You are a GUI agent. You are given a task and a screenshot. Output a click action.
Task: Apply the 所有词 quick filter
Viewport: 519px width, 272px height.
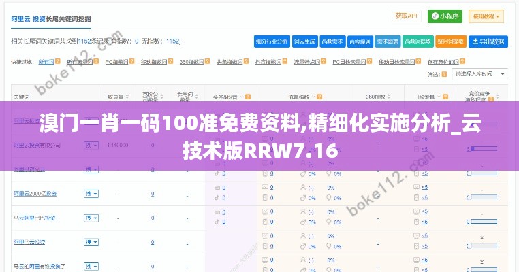coord(46,61)
